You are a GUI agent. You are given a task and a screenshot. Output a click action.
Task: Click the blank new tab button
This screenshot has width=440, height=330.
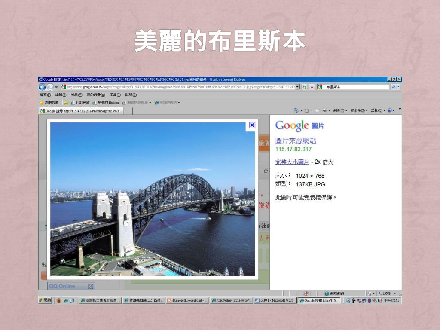click(128, 111)
